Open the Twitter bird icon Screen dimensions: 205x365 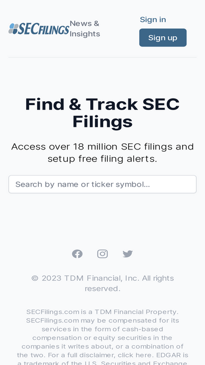pos(127,254)
